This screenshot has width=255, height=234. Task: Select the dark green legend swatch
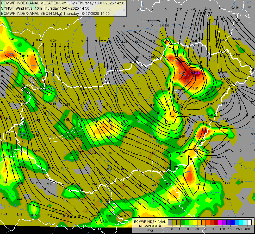coord(183,222)
